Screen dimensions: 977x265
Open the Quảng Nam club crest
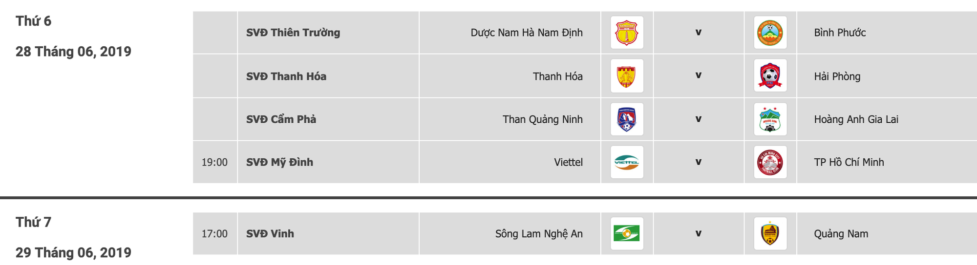point(770,234)
